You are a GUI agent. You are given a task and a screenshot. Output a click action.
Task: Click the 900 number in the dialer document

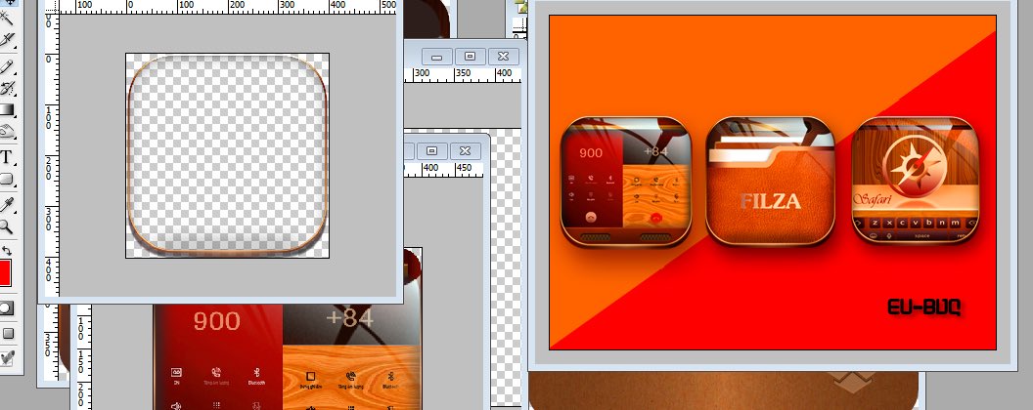(x=217, y=320)
